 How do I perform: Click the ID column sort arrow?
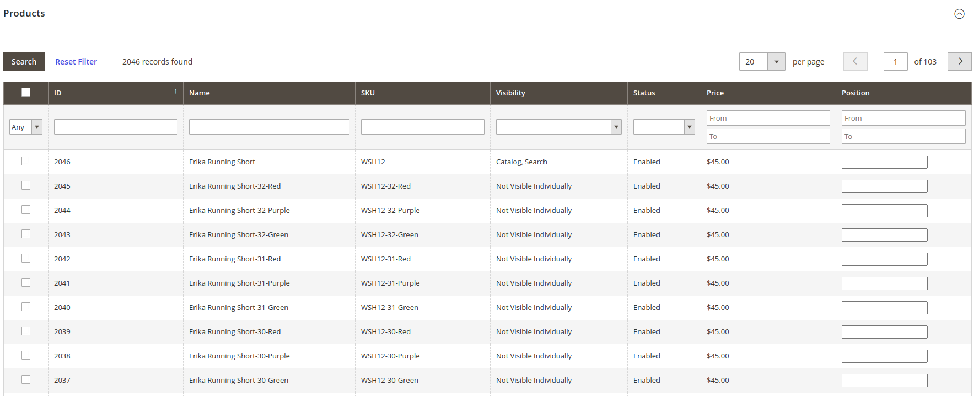[x=175, y=92]
